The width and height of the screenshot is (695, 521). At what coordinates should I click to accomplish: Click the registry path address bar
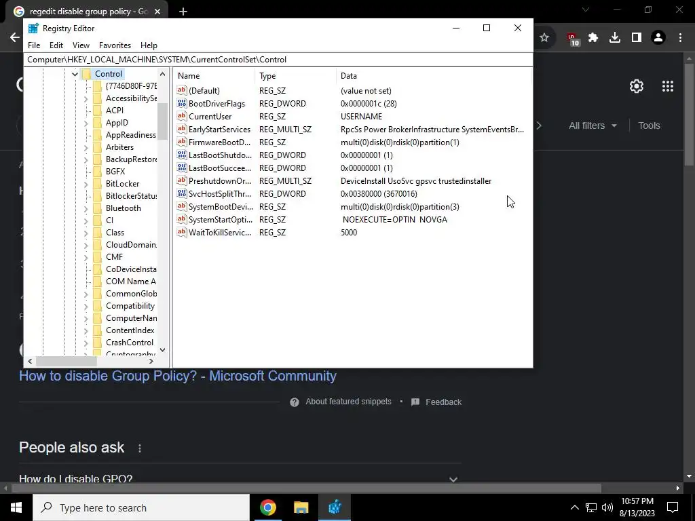278,60
